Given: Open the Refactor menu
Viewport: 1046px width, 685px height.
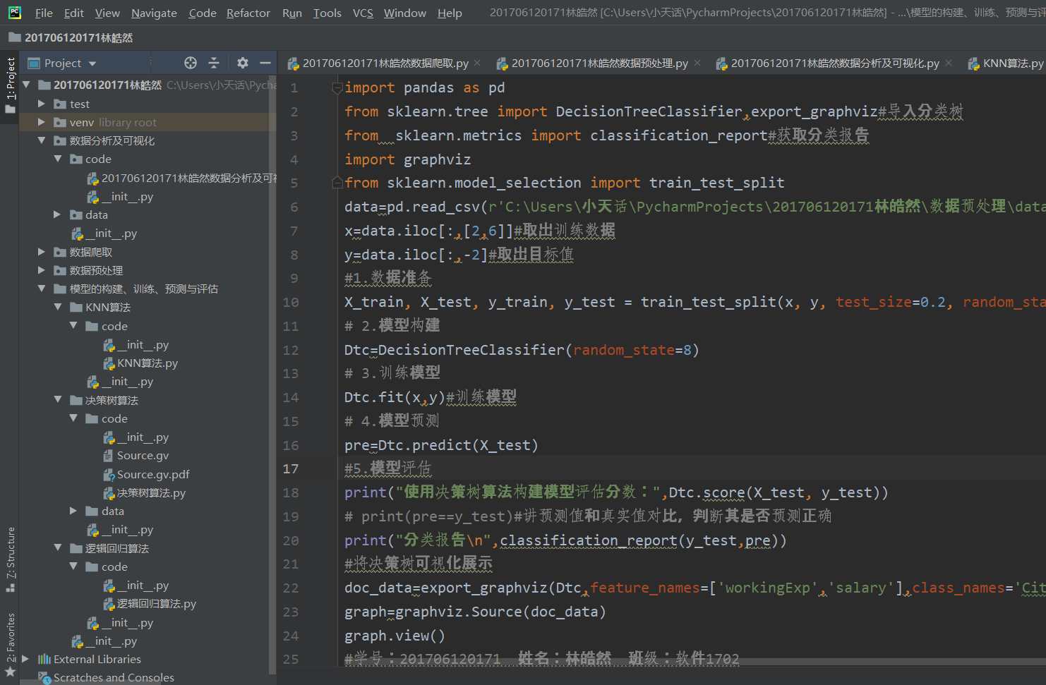Looking at the screenshot, I should pyautogui.click(x=248, y=13).
